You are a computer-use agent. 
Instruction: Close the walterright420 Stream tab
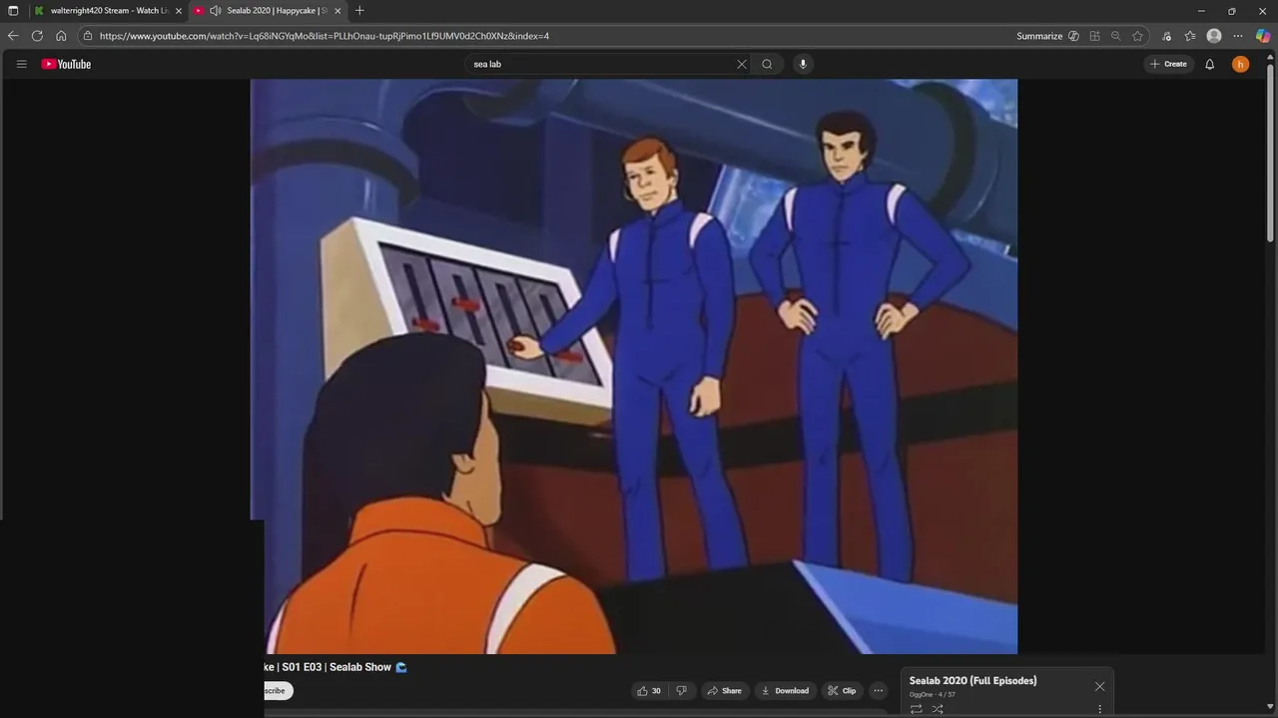coord(179,10)
